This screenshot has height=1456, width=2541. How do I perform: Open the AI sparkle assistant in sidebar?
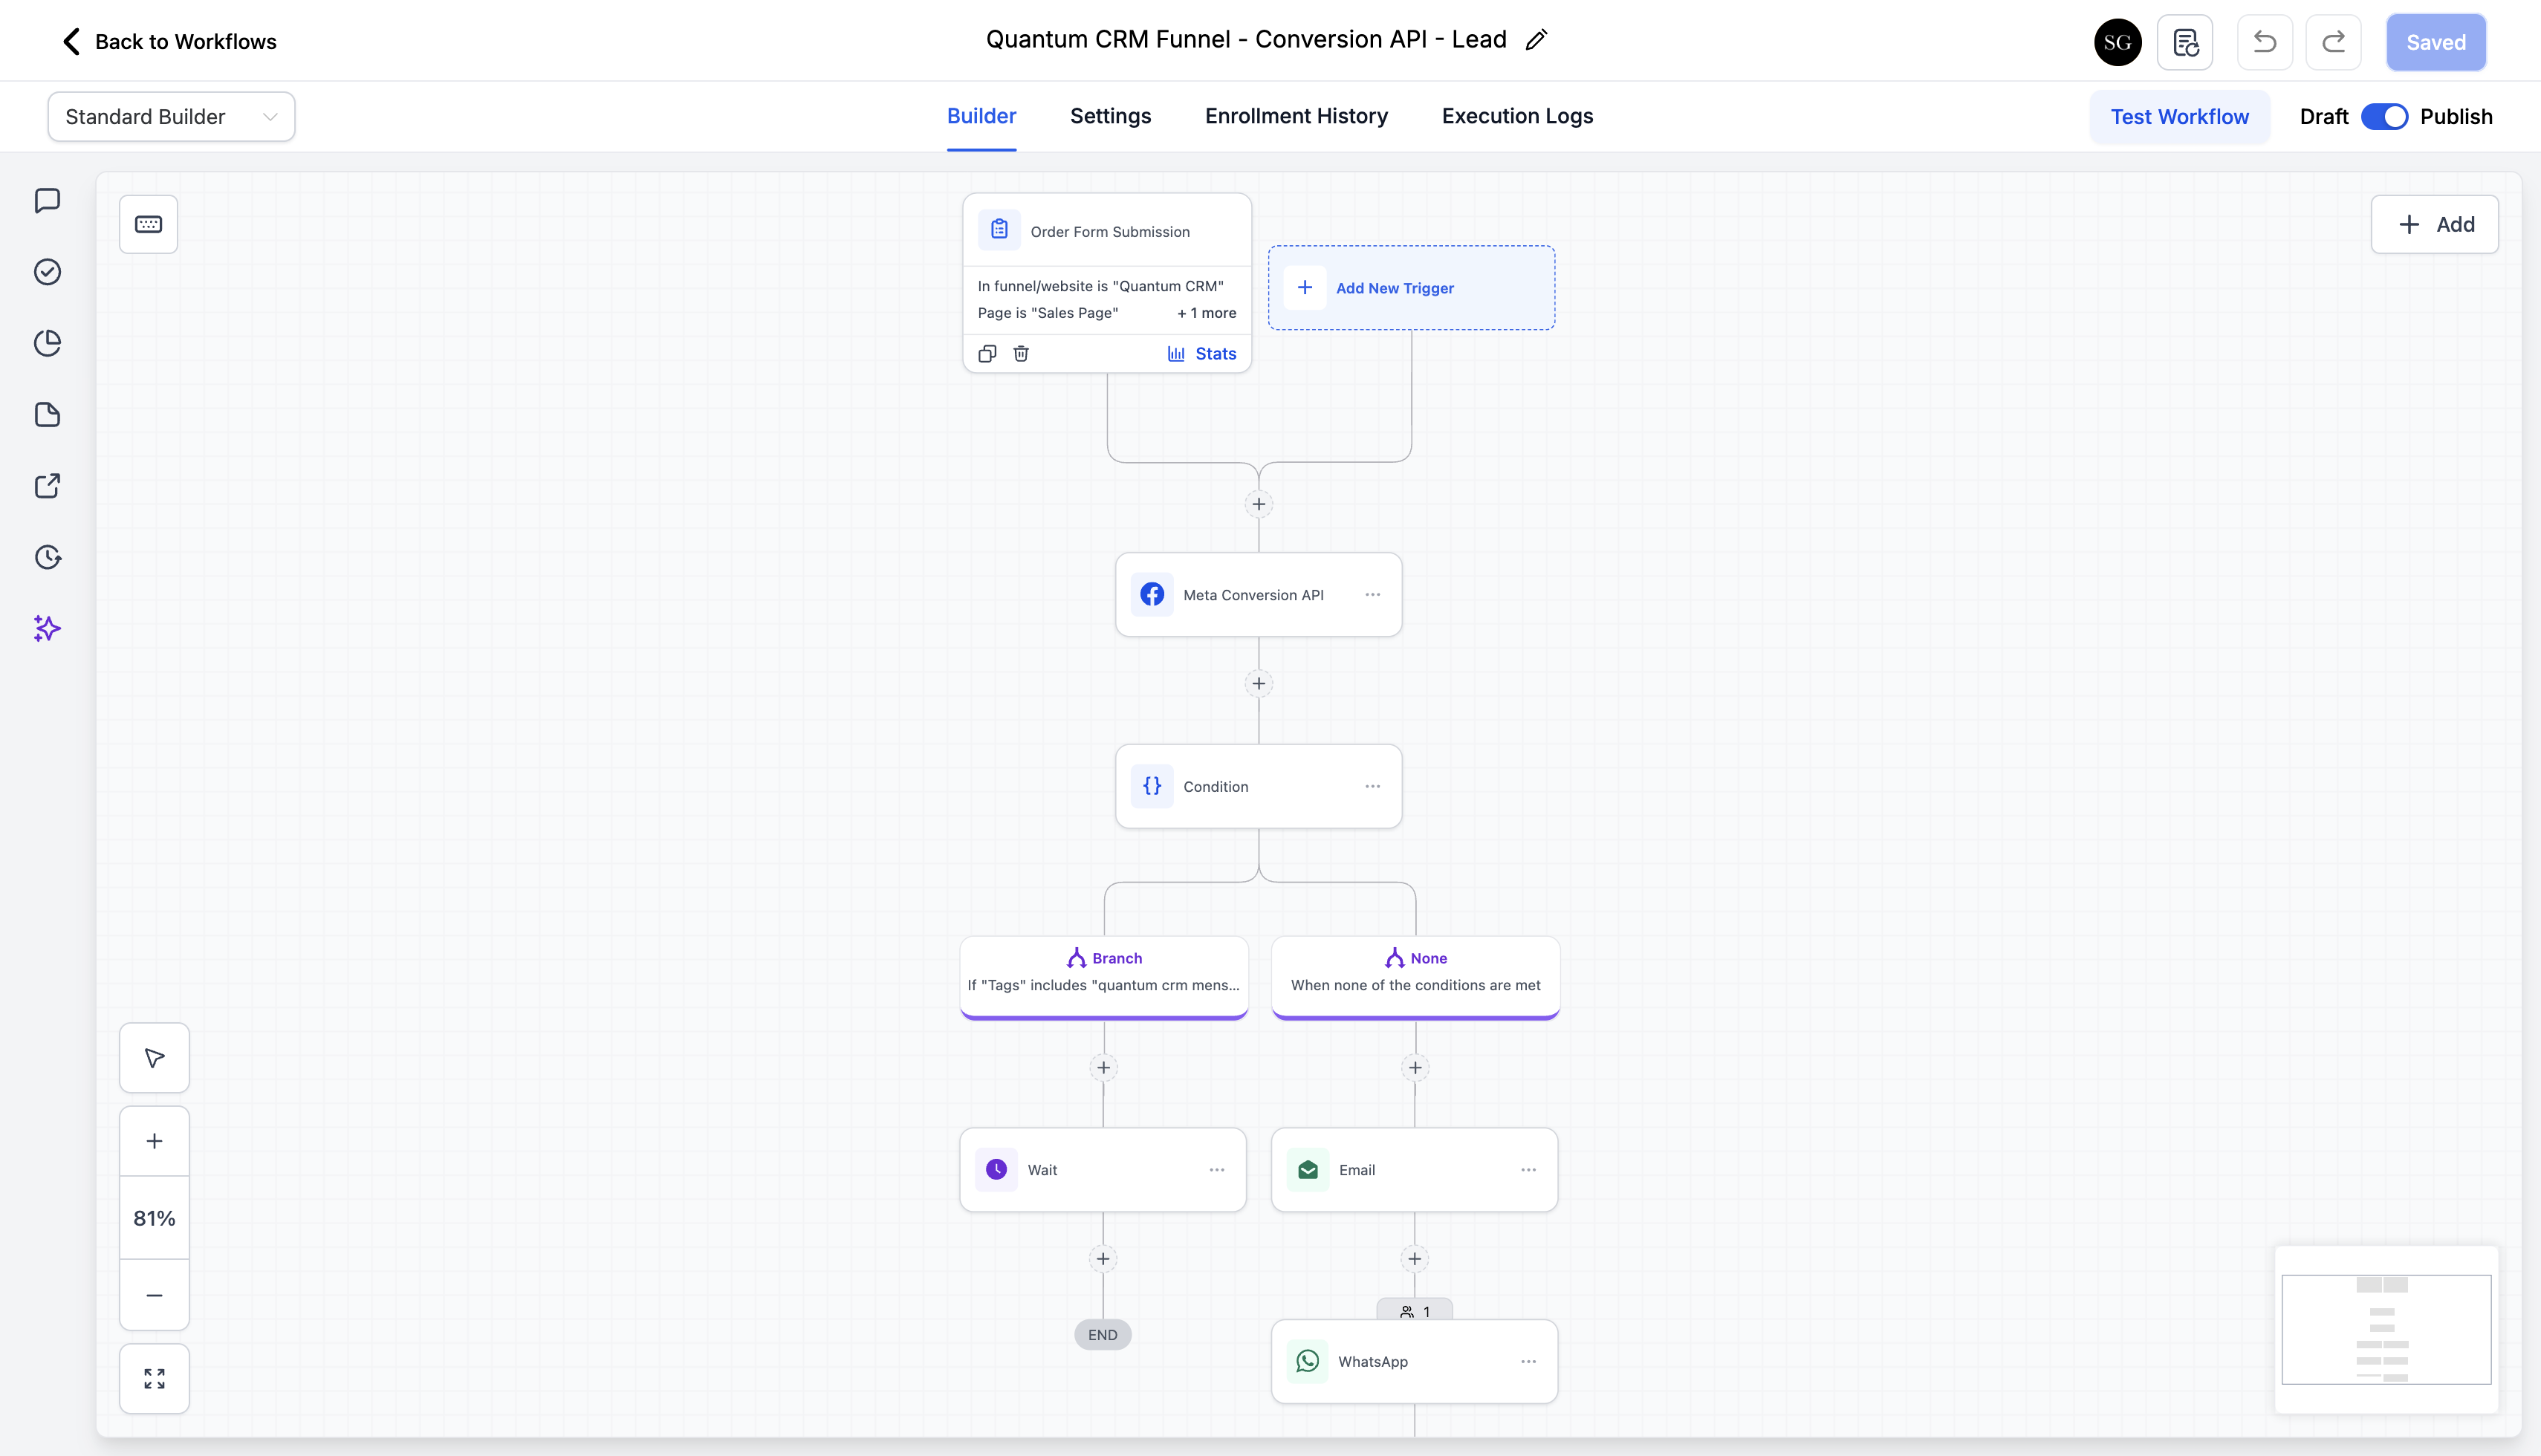[x=47, y=628]
